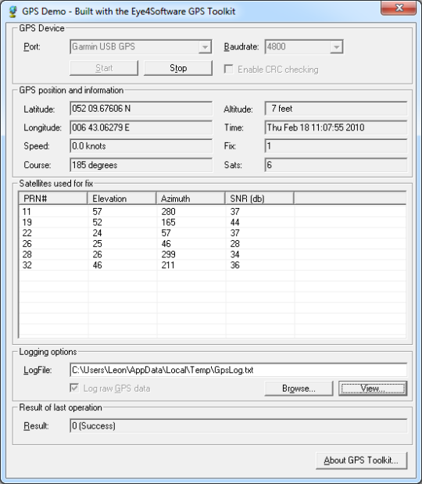Sort by the Azimuth column header

click(191, 198)
